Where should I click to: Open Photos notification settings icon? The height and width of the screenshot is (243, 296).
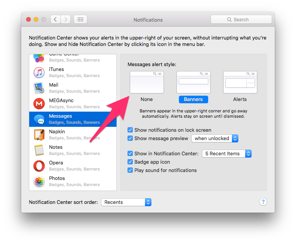point(39,181)
